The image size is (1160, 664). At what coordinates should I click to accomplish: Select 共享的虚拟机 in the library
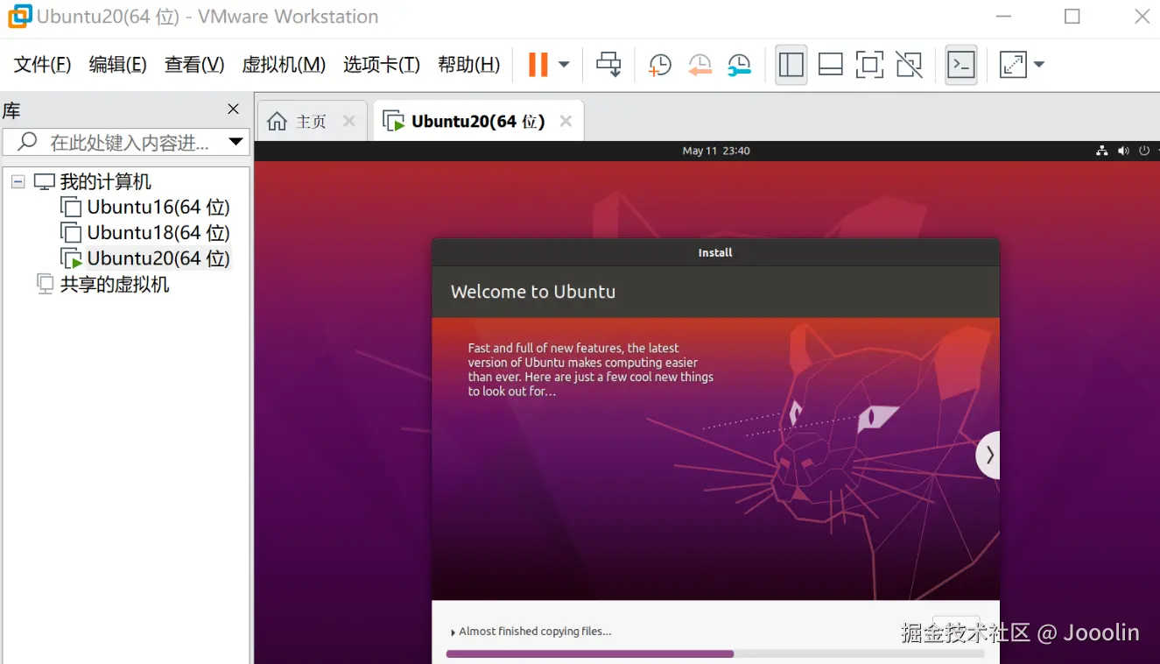click(115, 284)
